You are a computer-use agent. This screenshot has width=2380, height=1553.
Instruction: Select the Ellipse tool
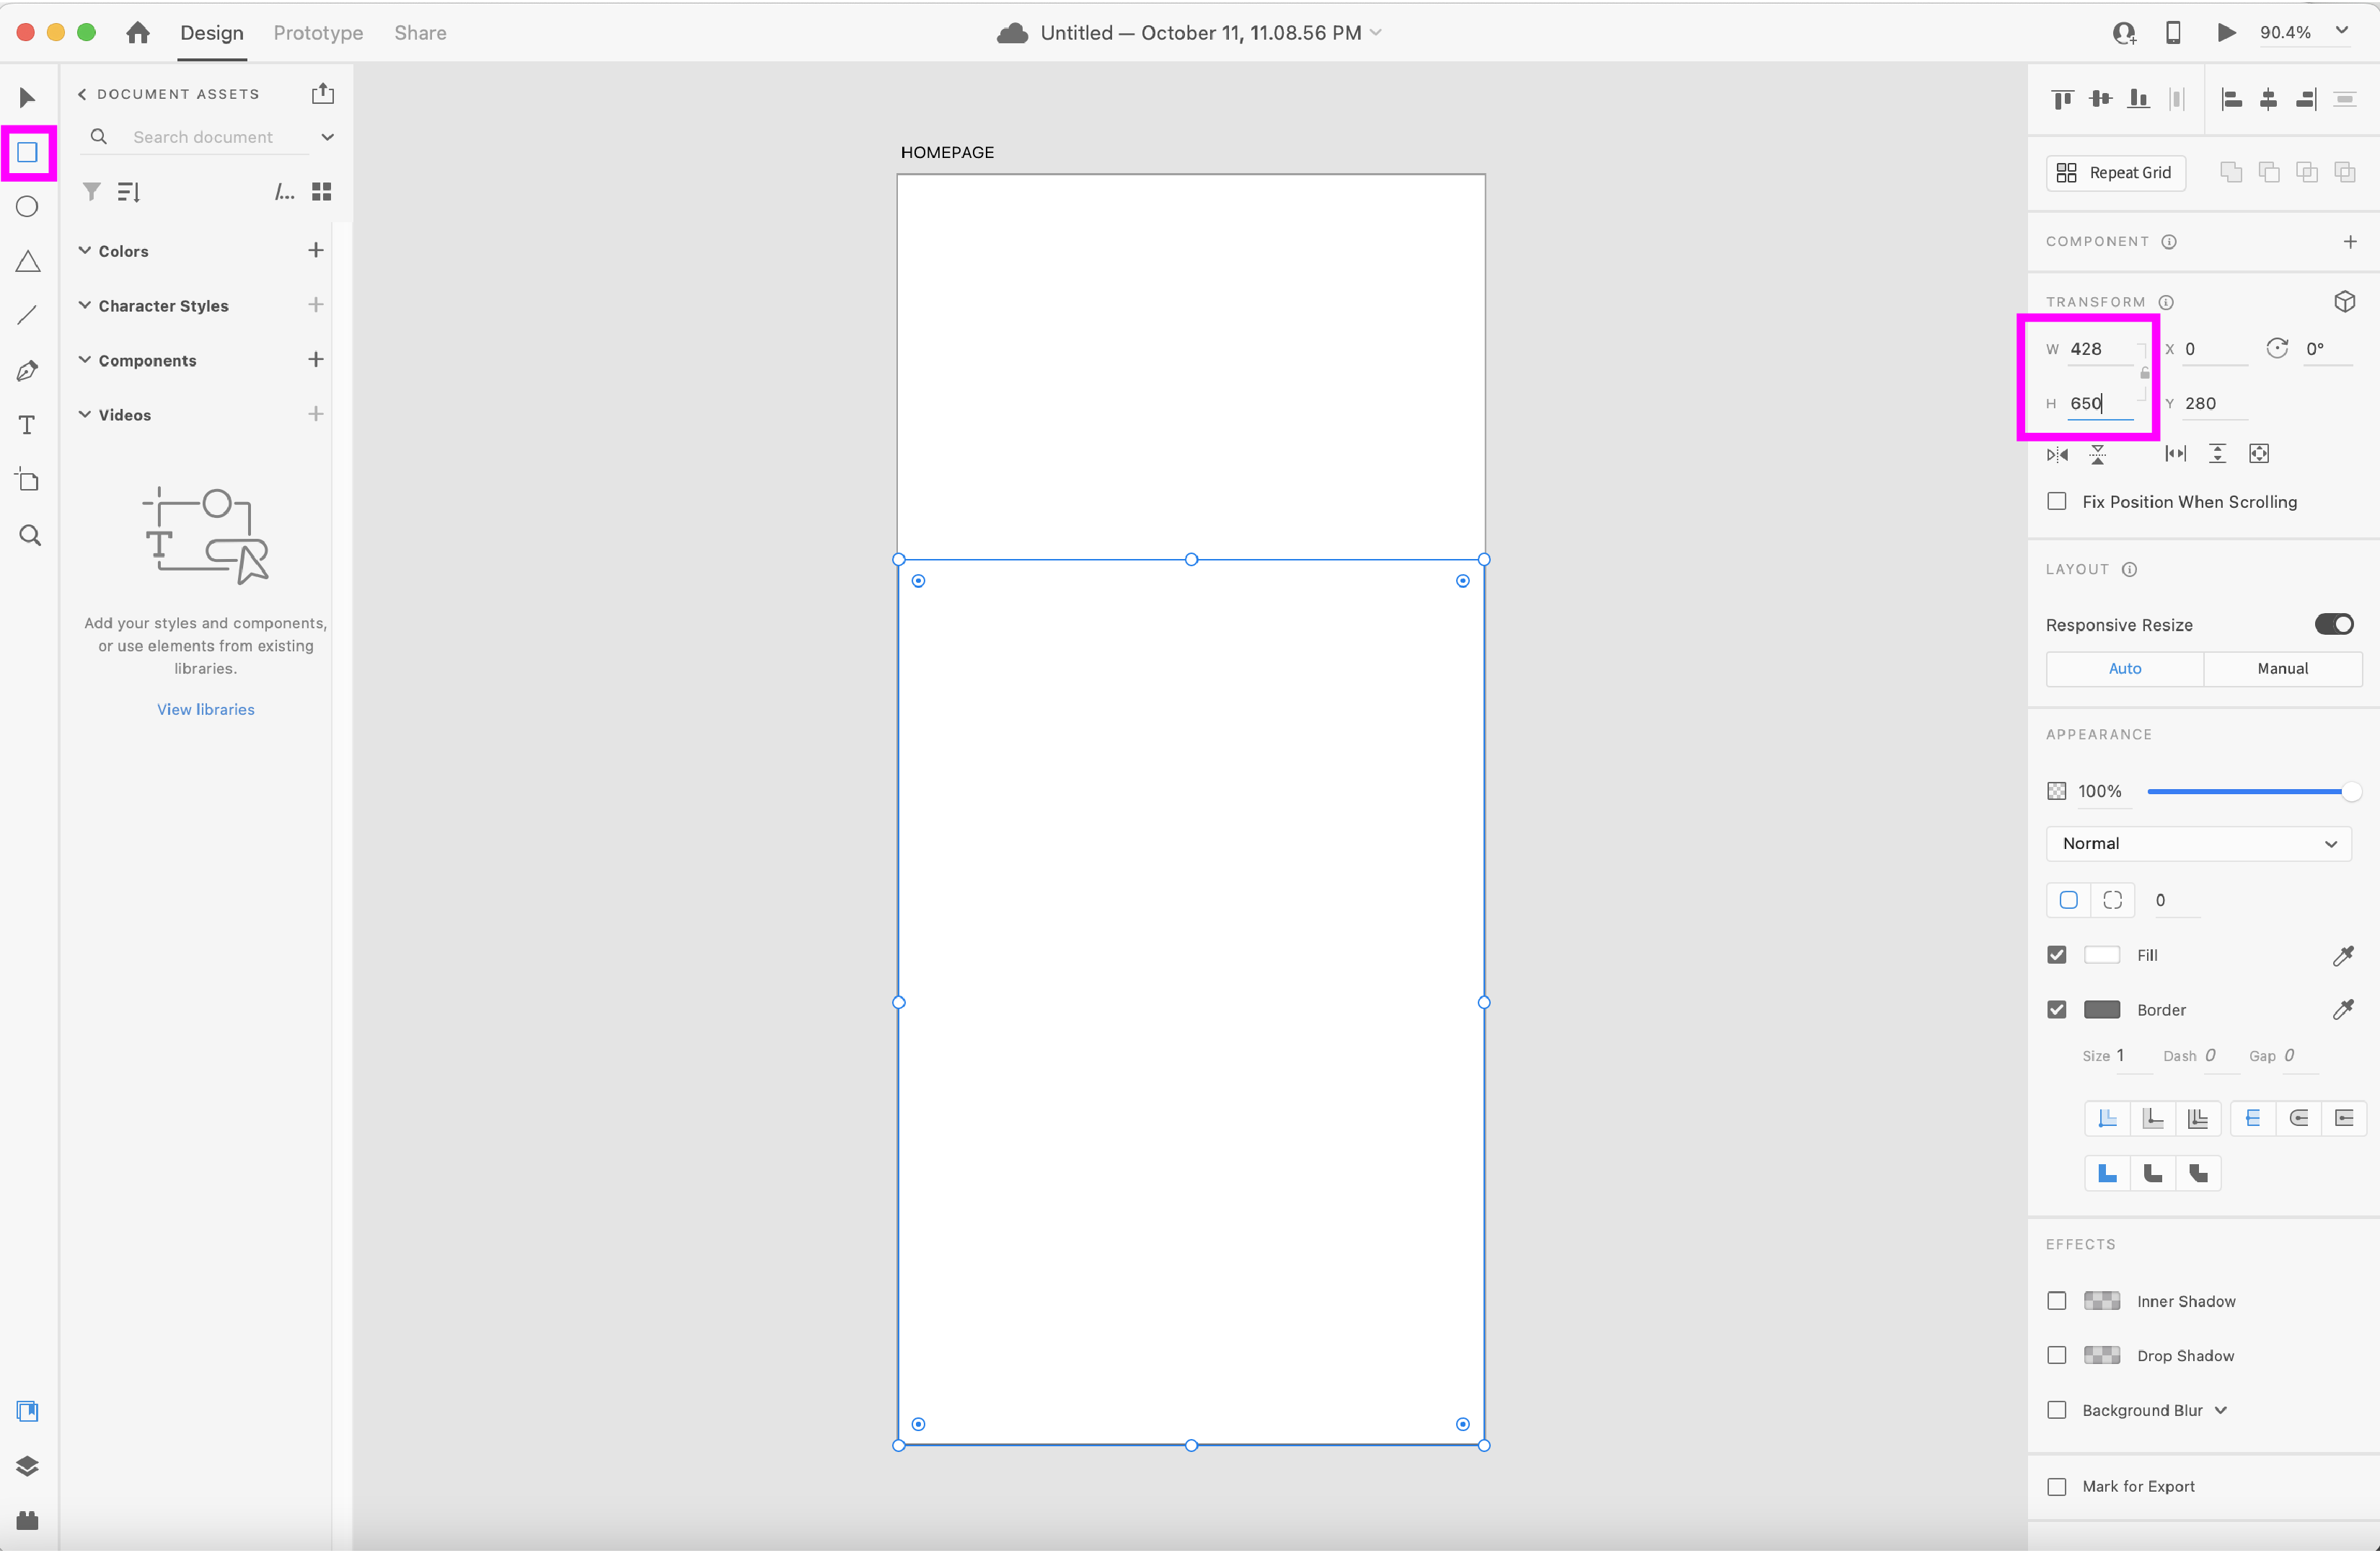pos(27,207)
